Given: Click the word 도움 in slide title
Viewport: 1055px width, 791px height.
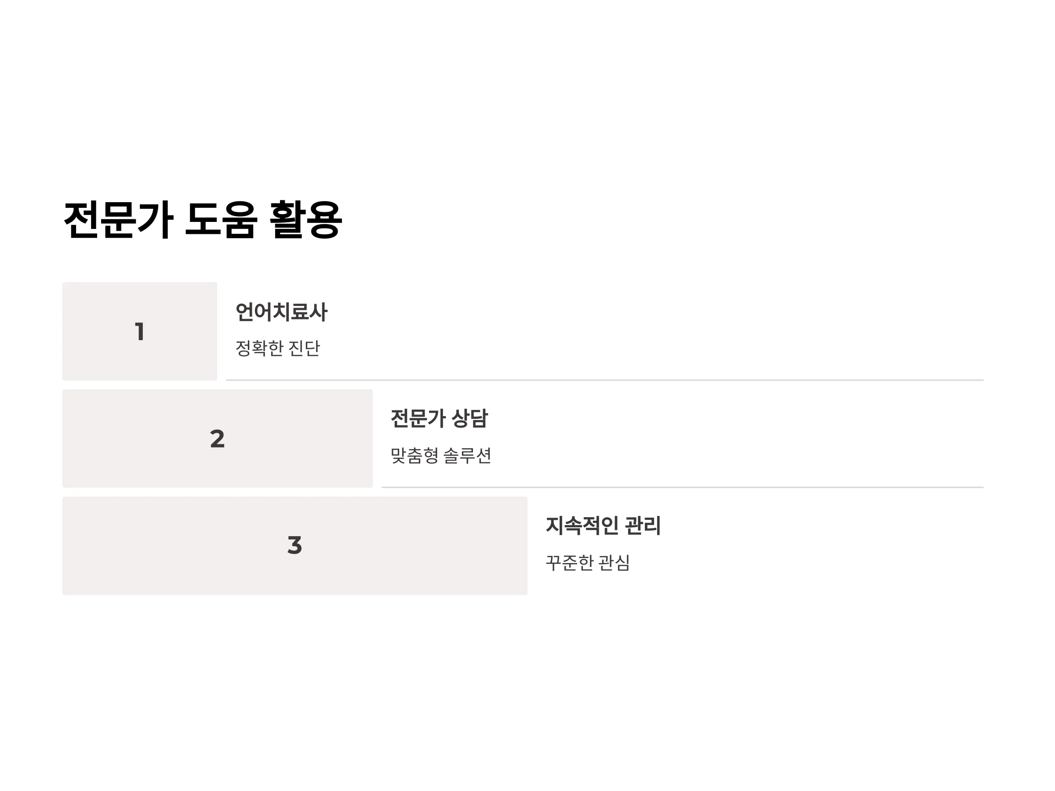Looking at the screenshot, I should point(221,220).
